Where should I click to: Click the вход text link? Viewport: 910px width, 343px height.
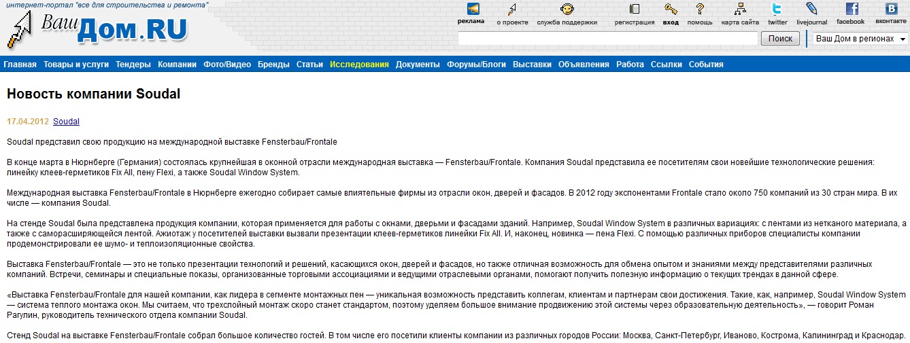[671, 22]
